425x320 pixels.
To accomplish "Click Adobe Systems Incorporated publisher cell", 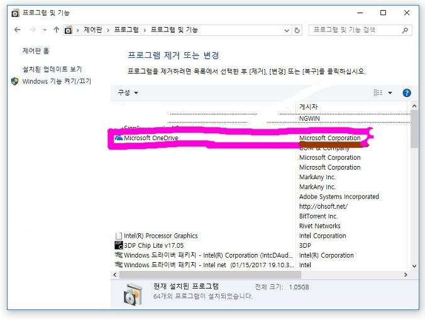I will pos(339,197).
